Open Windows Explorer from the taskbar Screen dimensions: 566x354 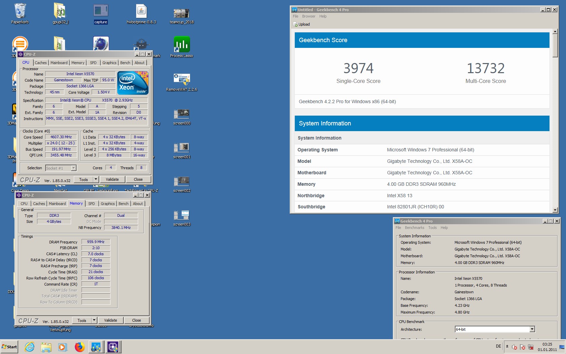click(46, 347)
